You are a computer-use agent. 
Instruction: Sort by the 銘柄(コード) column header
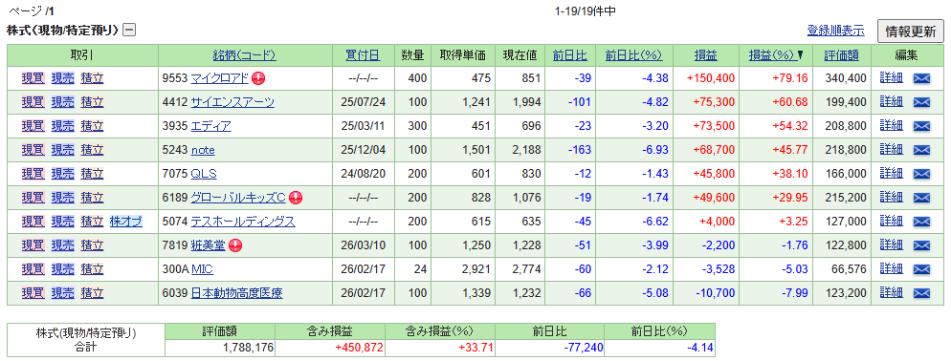coord(244,55)
